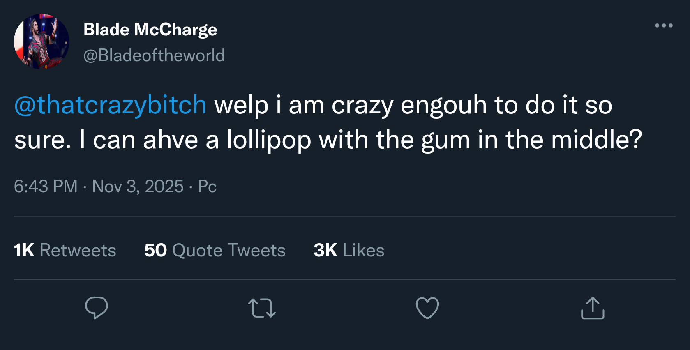The width and height of the screenshot is (690, 350).
Task: Click the Nov 3, 2025 date
Action: [138, 187]
